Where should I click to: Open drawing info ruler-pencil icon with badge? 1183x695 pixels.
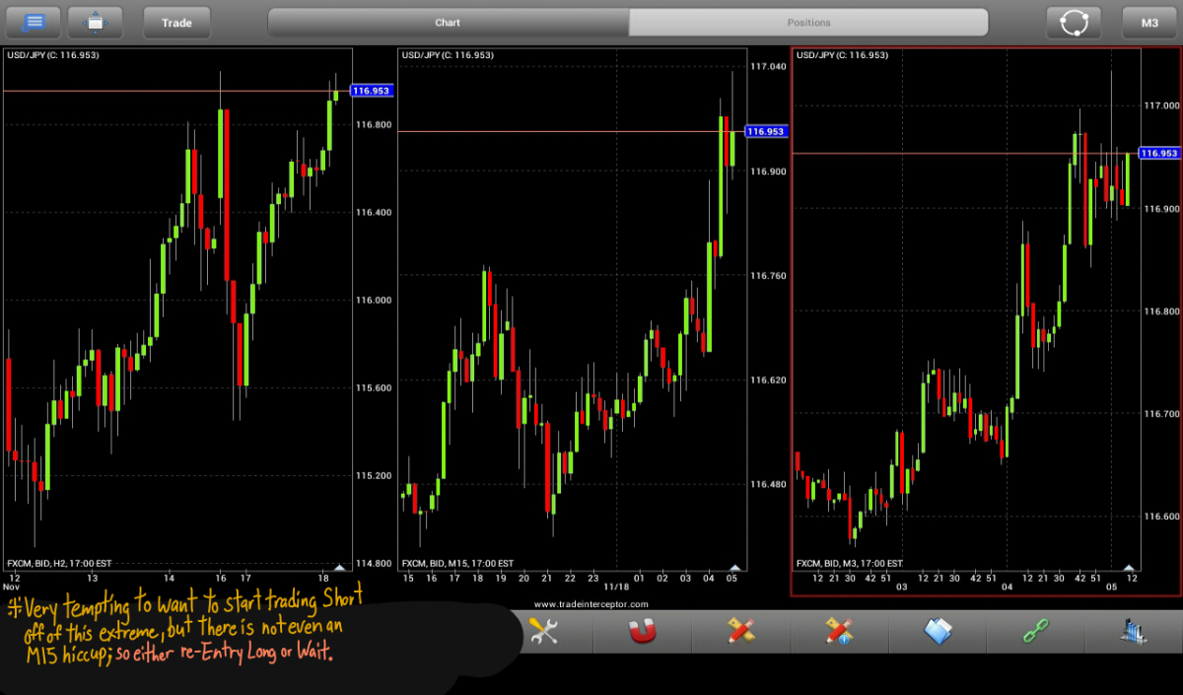coord(840,631)
